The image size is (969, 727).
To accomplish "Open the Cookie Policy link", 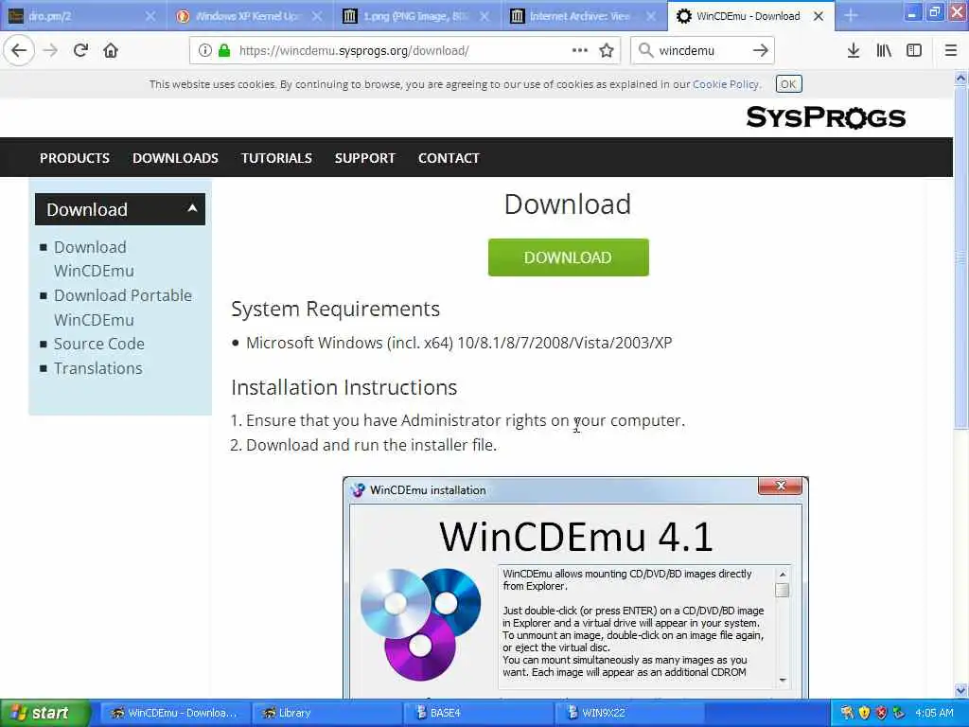I will click(x=726, y=84).
